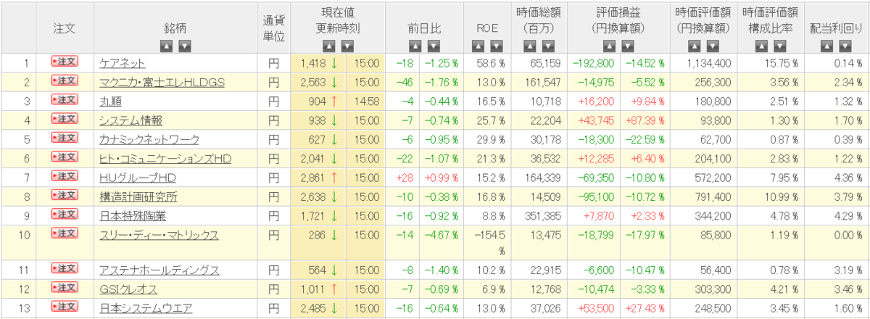Screen dimensions: 870x319
Task: Click 注文 button for 日本特殊陶業
Action: 64,214
